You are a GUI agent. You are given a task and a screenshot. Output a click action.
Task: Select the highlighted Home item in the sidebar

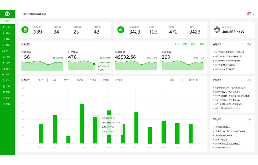tap(7, 22)
